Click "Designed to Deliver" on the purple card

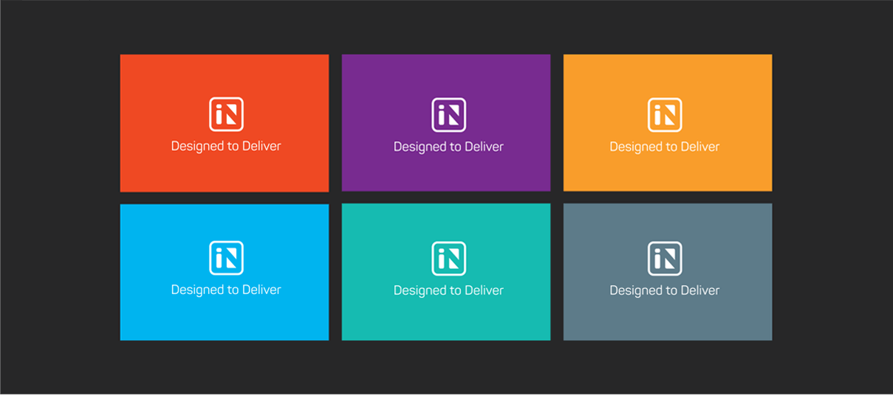[448, 147]
